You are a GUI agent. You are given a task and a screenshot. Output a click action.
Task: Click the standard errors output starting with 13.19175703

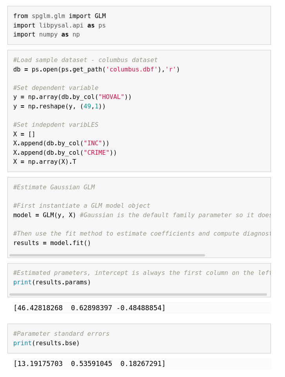89,364
